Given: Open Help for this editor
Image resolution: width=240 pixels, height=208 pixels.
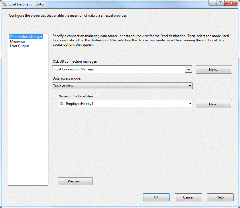Looking at the screenshot, I should 220,197.
